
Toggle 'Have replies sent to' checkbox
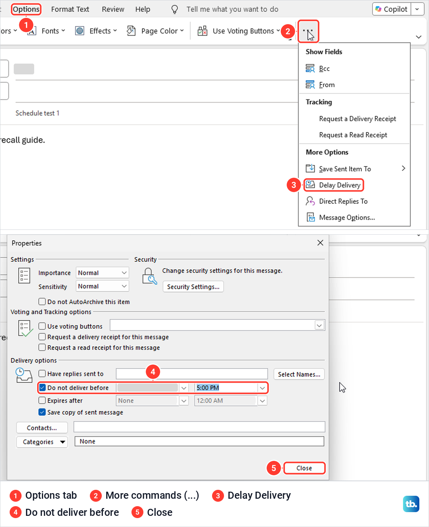(42, 373)
